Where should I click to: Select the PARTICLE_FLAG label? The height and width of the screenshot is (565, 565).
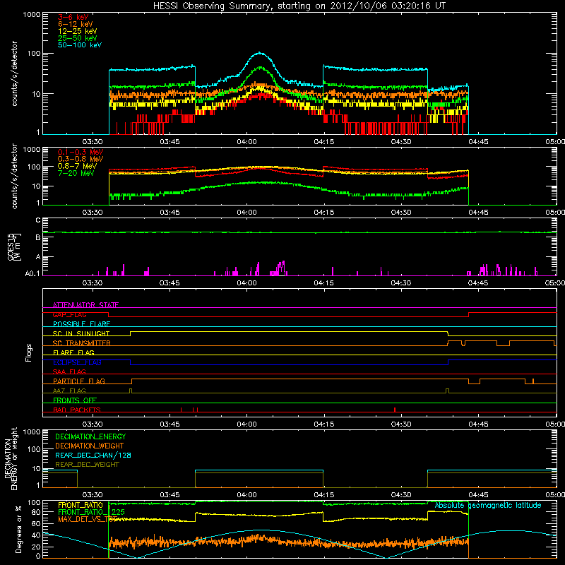(79, 381)
